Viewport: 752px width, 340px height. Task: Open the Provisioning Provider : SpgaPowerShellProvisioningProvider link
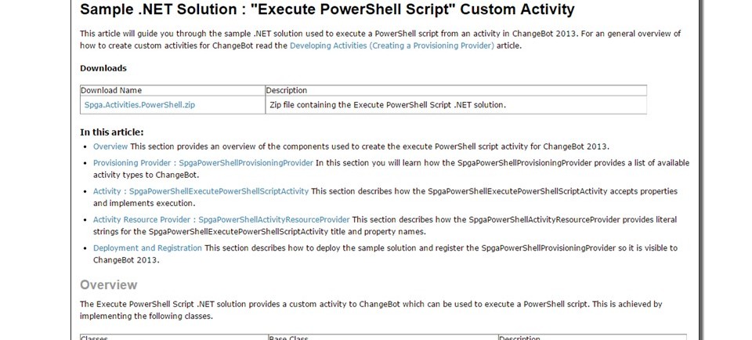(203, 163)
